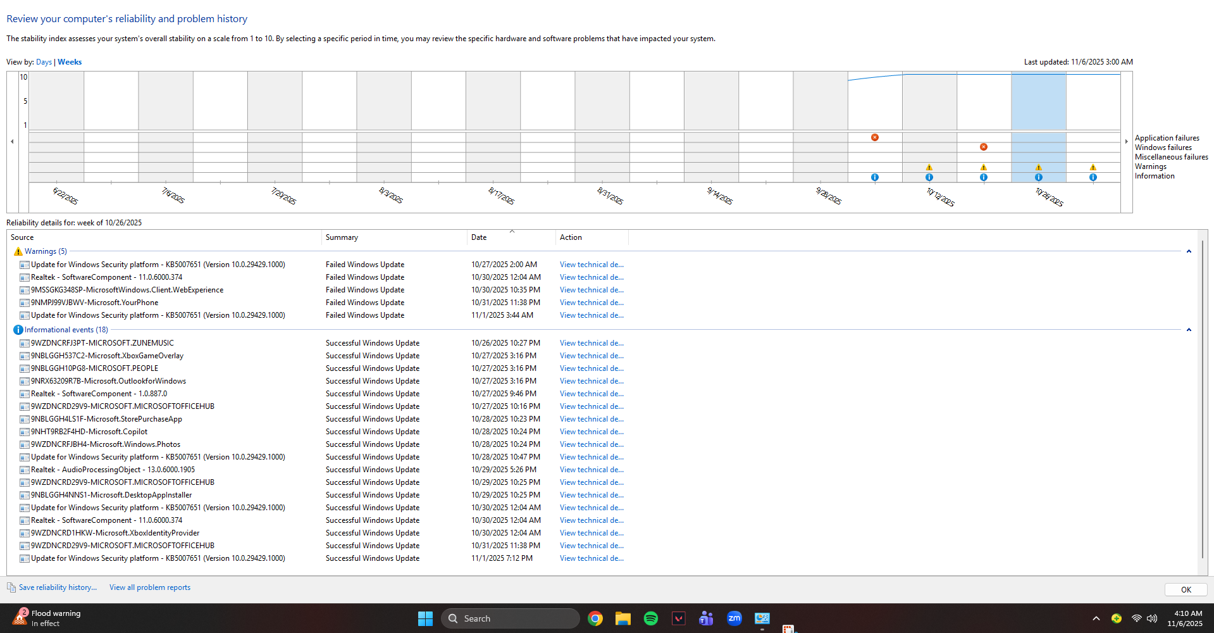Expand hidden icons in the system tray
Screen dimensions: 1214x633
[1095, 618]
